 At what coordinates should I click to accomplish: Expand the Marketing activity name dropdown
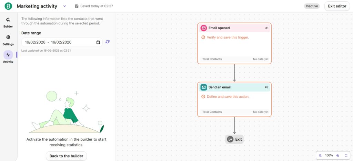pyautogui.click(x=65, y=6)
